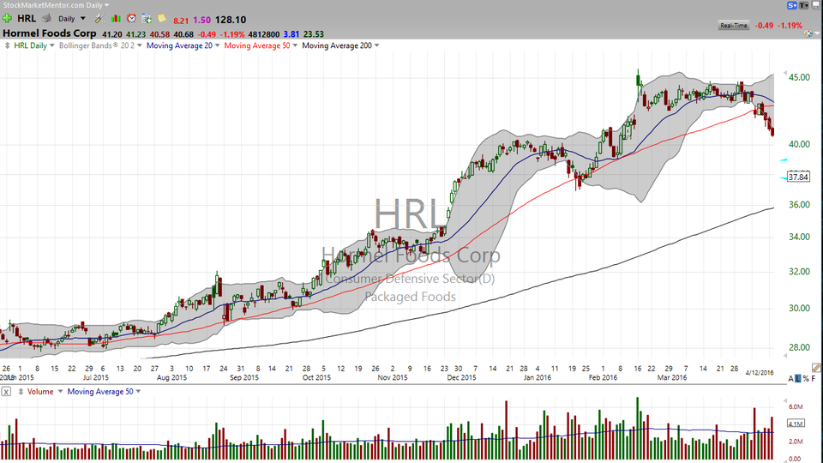
Task: Click the Real-Time button
Action: pos(733,25)
